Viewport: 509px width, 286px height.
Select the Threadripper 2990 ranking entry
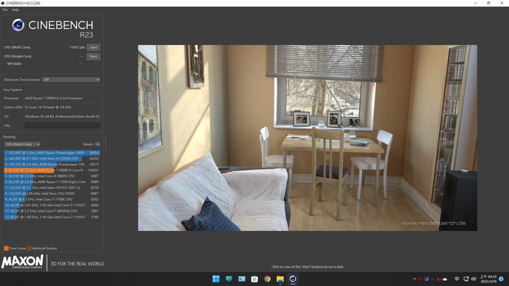point(52,153)
